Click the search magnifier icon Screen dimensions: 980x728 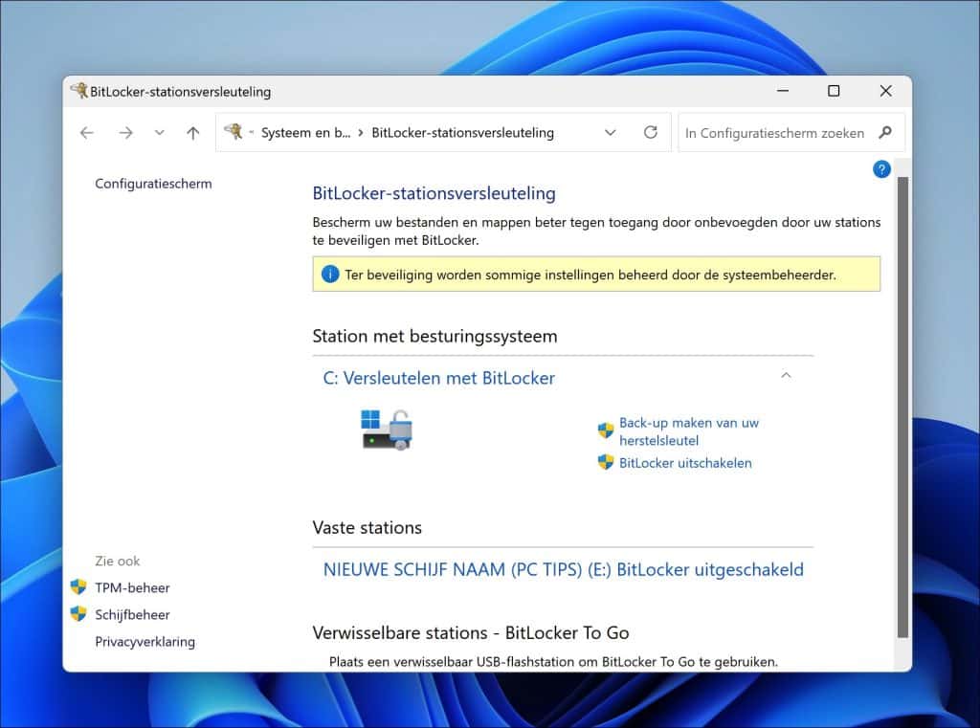coord(885,132)
